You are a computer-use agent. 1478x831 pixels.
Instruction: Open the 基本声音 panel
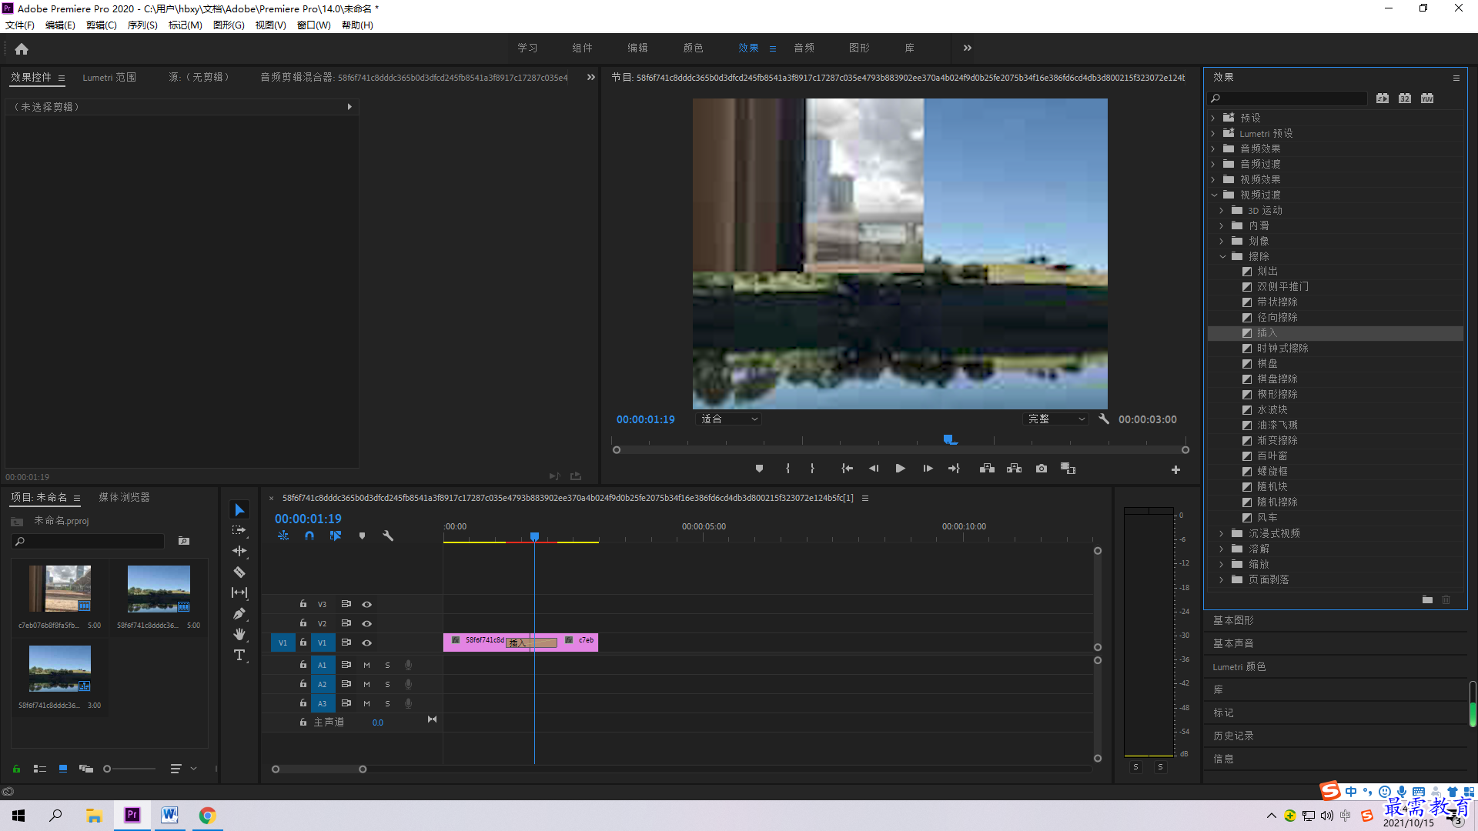[1233, 643]
